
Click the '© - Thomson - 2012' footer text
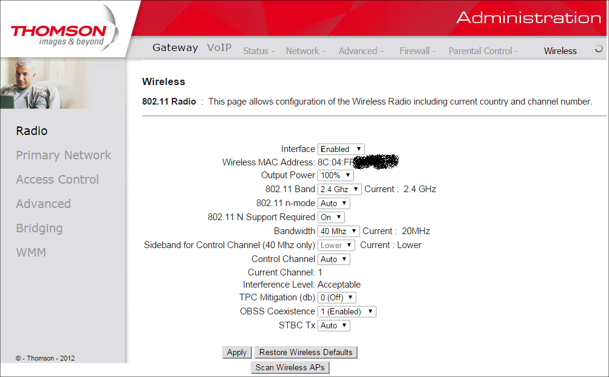[45, 358]
